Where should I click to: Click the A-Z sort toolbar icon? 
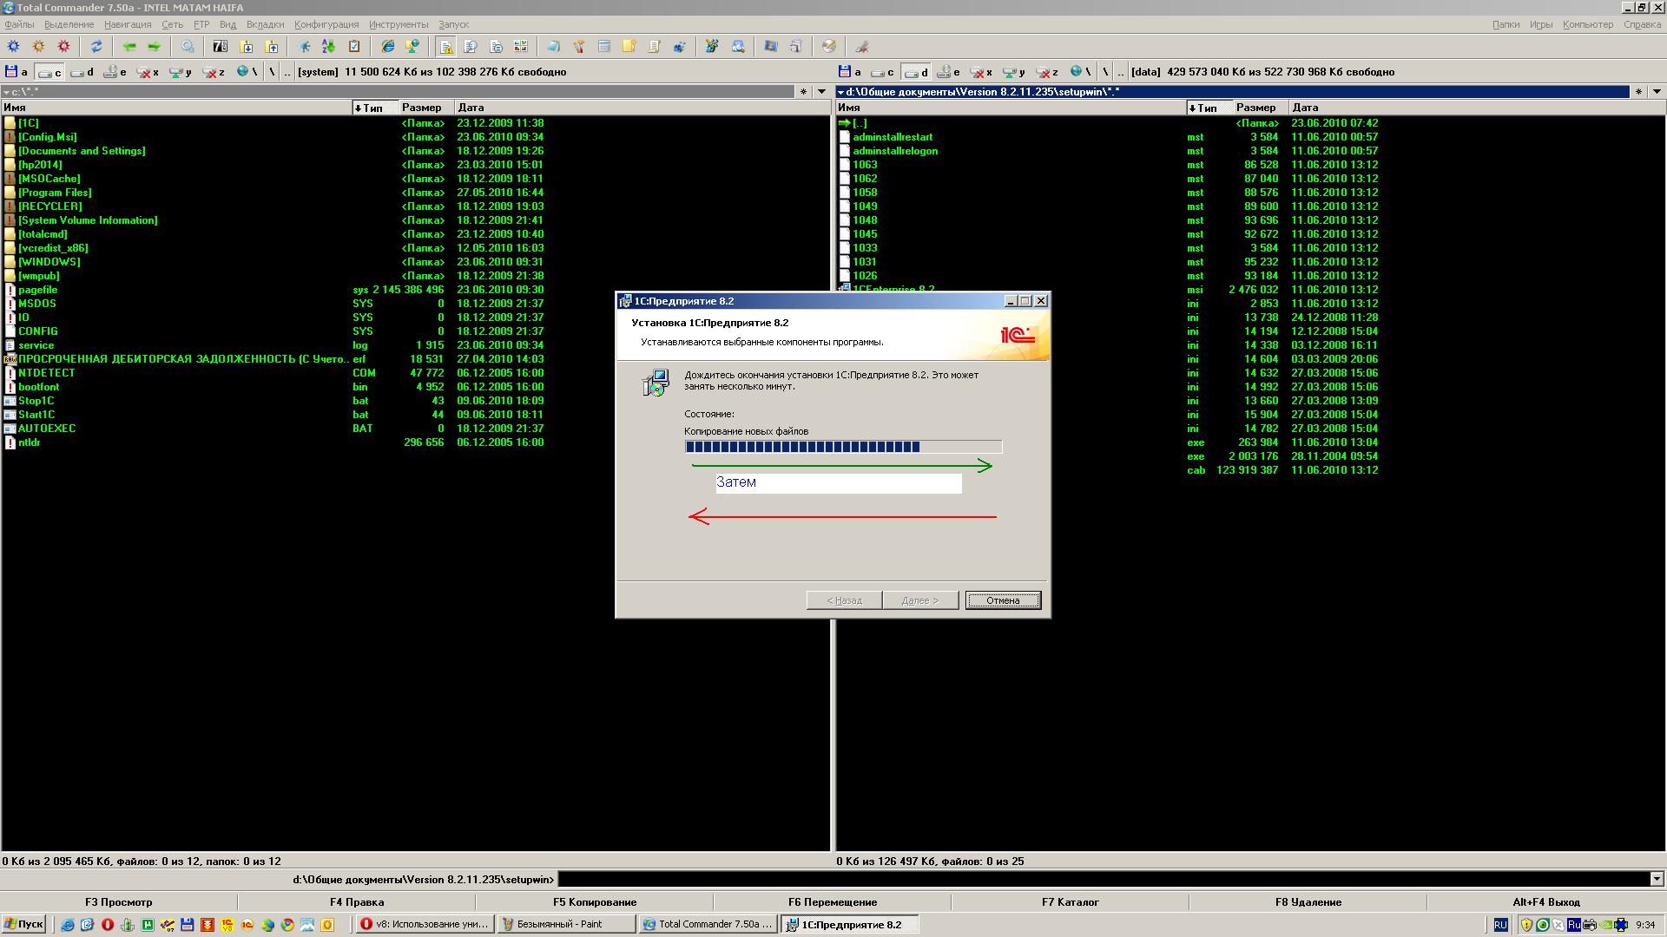328,47
